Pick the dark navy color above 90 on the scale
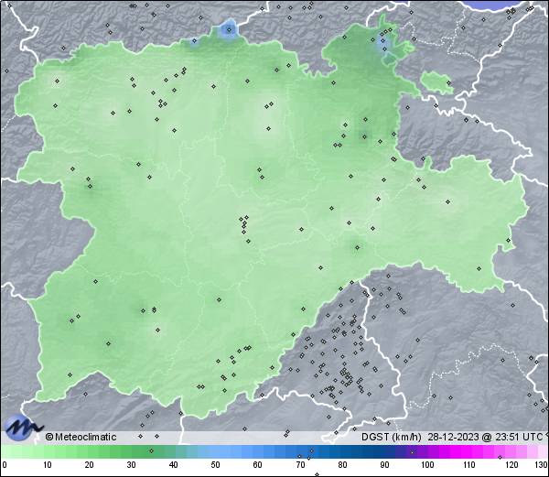The image size is (549, 477). point(384,451)
